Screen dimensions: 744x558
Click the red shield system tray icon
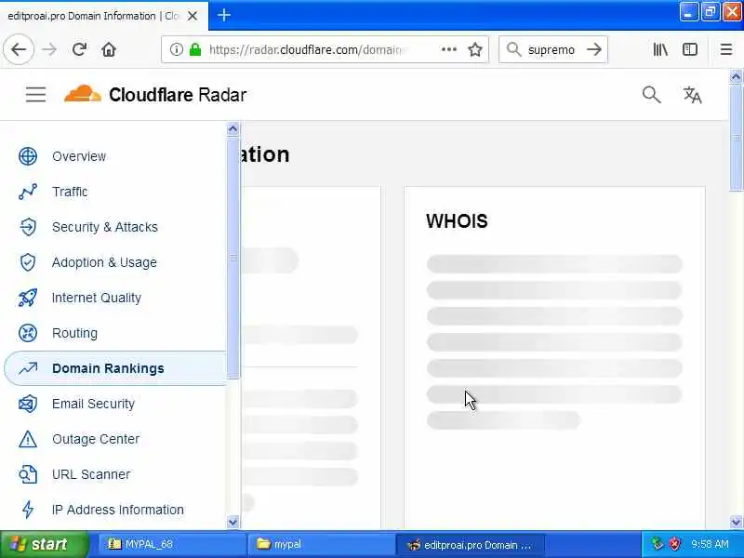click(x=674, y=544)
